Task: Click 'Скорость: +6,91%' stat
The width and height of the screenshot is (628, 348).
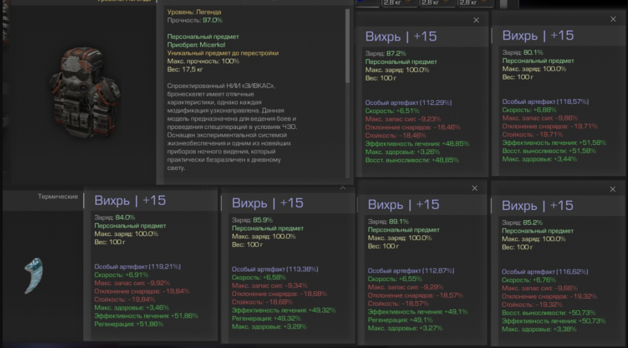Action: coord(121,275)
